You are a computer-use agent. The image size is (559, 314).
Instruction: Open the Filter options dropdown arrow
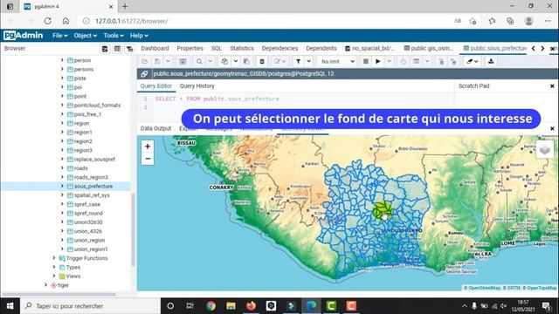[x=308, y=61]
